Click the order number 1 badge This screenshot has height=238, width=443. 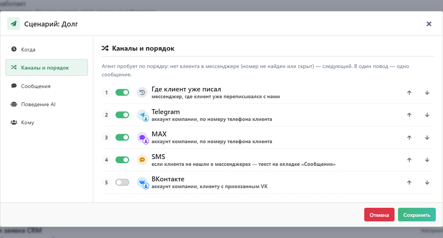(x=106, y=93)
